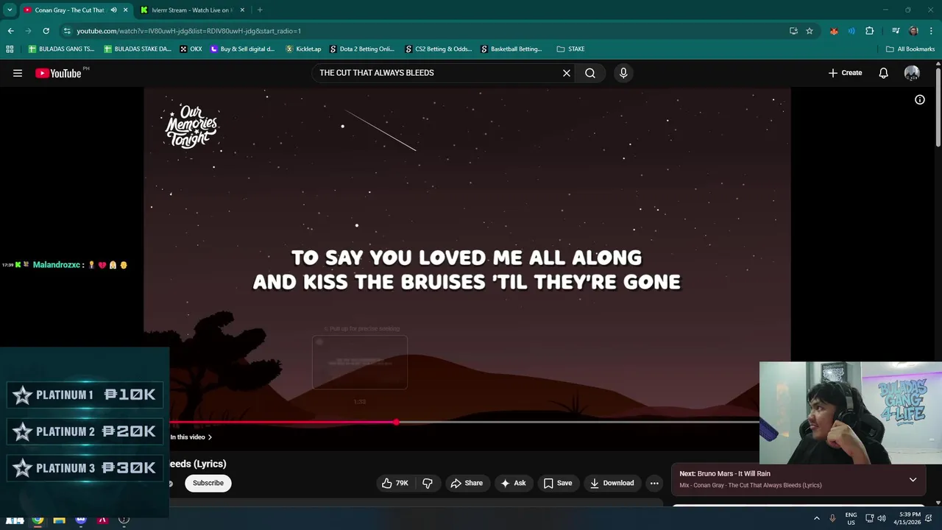The height and width of the screenshot is (530, 942).
Task: Open BULADAS GANG TS bookmark
Action: (x=62, y=49)
